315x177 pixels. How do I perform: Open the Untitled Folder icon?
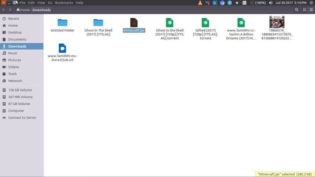[63, 23]
